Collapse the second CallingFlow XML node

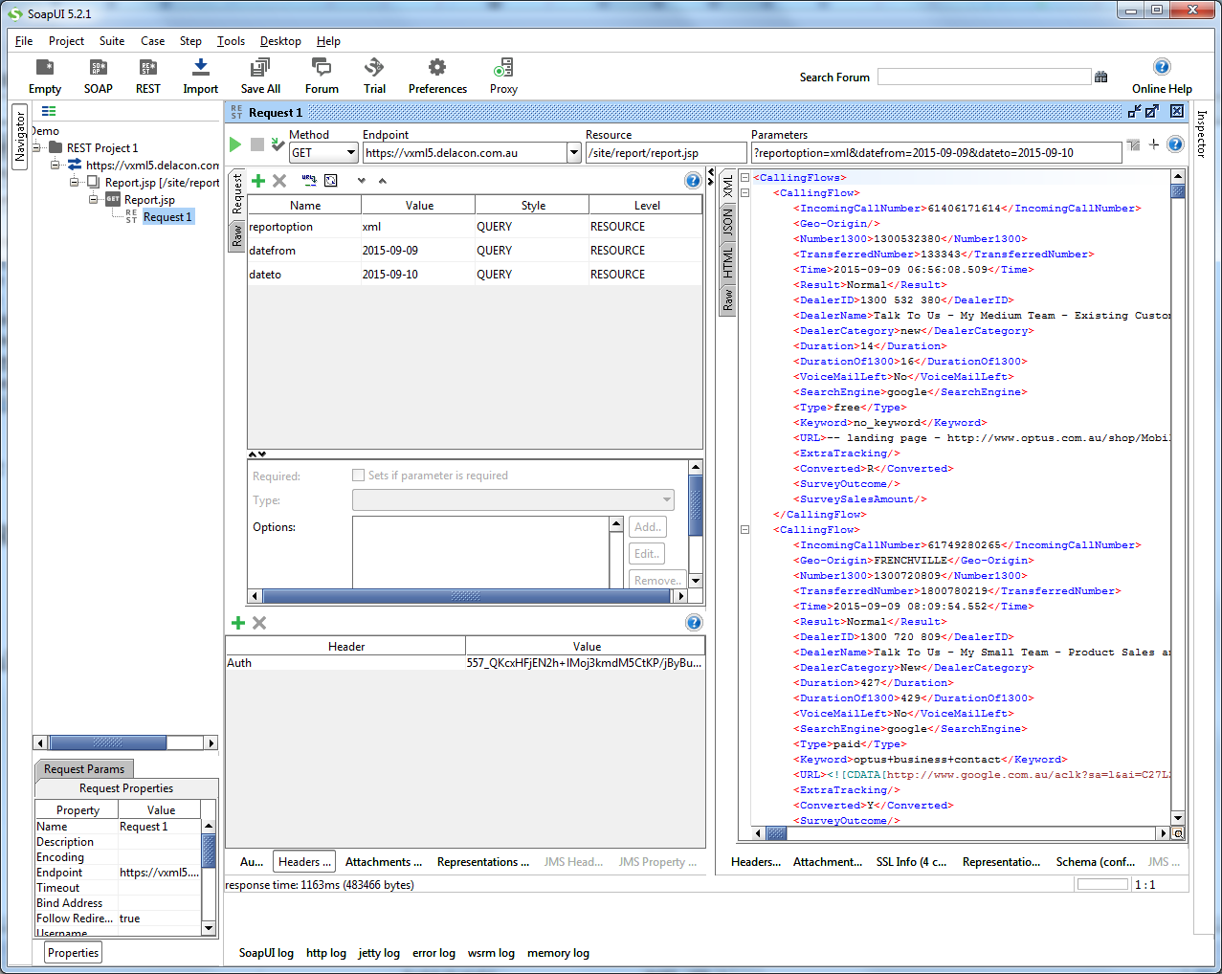tap(744, 530)
